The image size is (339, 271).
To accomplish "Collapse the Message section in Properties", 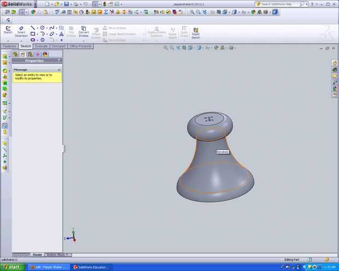I will pyautogui.click(x=59, y=69).
